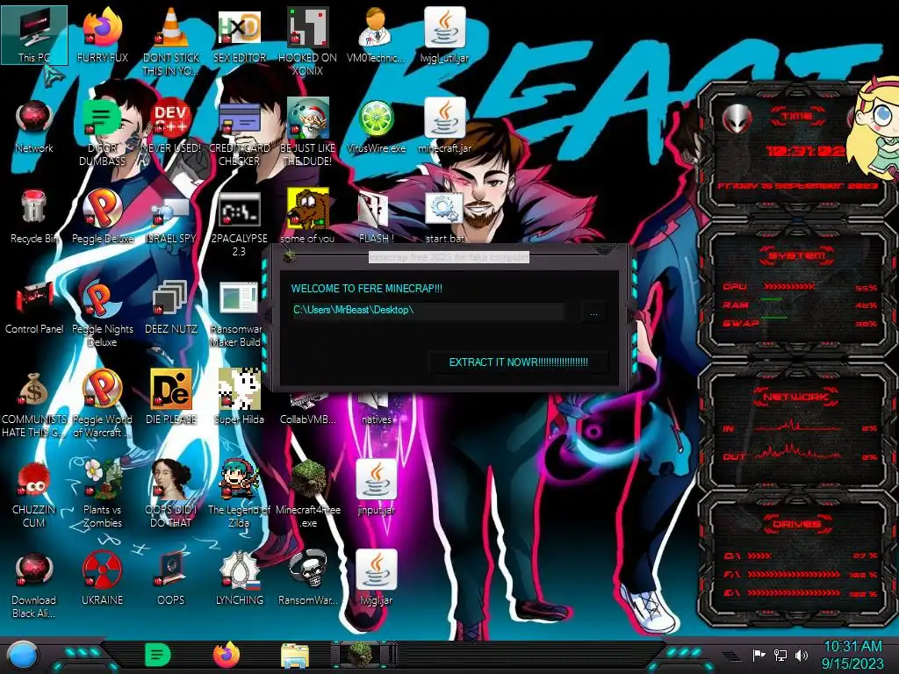
Task: Select the start.bat file icon
Action: tap(445, 217)
